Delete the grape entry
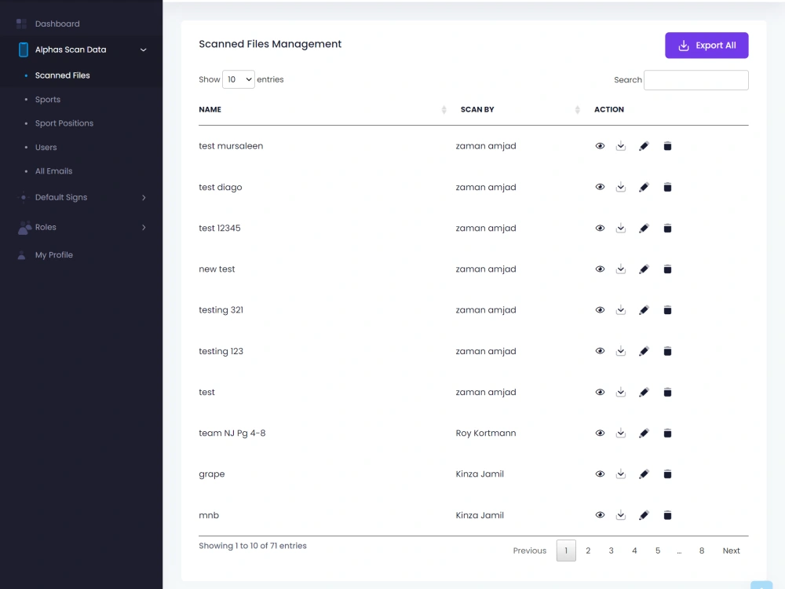Viewport: 785px width, 589px height. [667, 474]
